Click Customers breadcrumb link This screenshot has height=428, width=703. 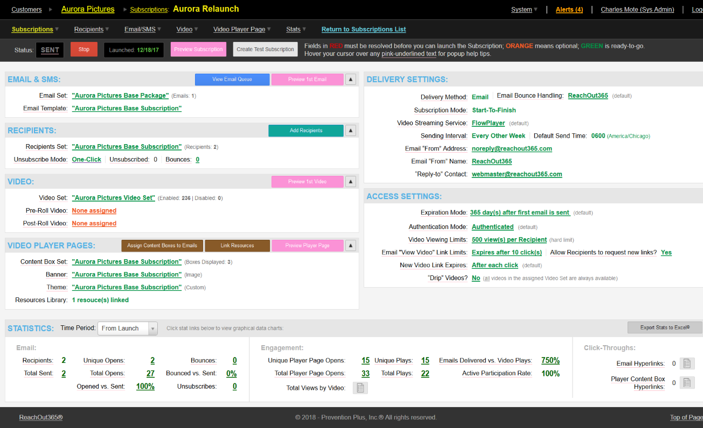point(26,10)
